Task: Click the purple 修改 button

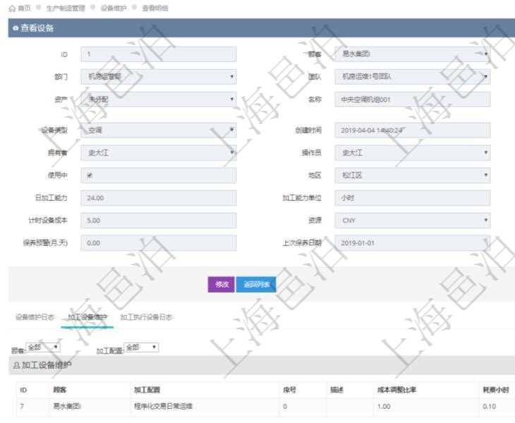Action: click(x=221, y=284)
